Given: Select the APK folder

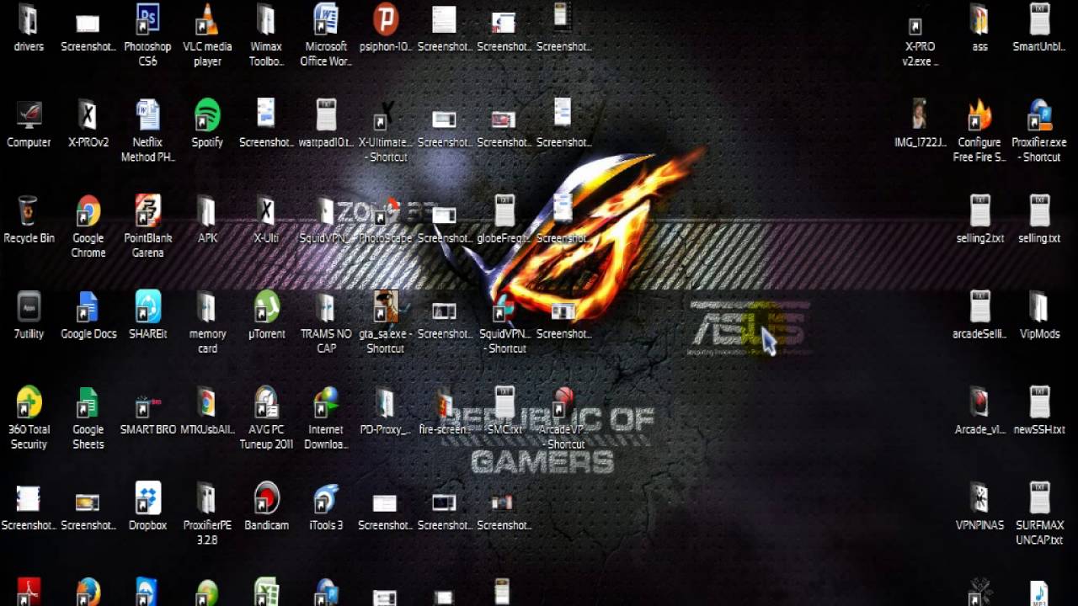Looking at the screenshot, I should [207, 211].
